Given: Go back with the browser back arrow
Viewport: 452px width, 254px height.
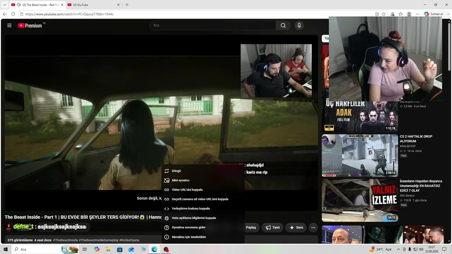Looking at the screenshot, I should 5,14.
